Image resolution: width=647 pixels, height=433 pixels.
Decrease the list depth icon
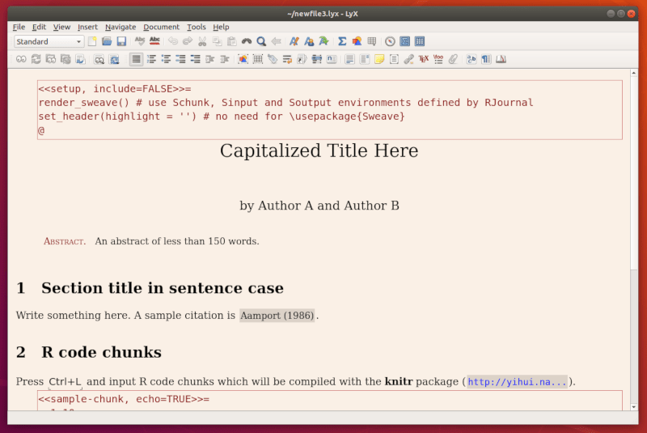(225, 59)
